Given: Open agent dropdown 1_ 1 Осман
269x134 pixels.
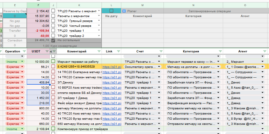Looking at the screenshot, I should click(x=262, y=67).
